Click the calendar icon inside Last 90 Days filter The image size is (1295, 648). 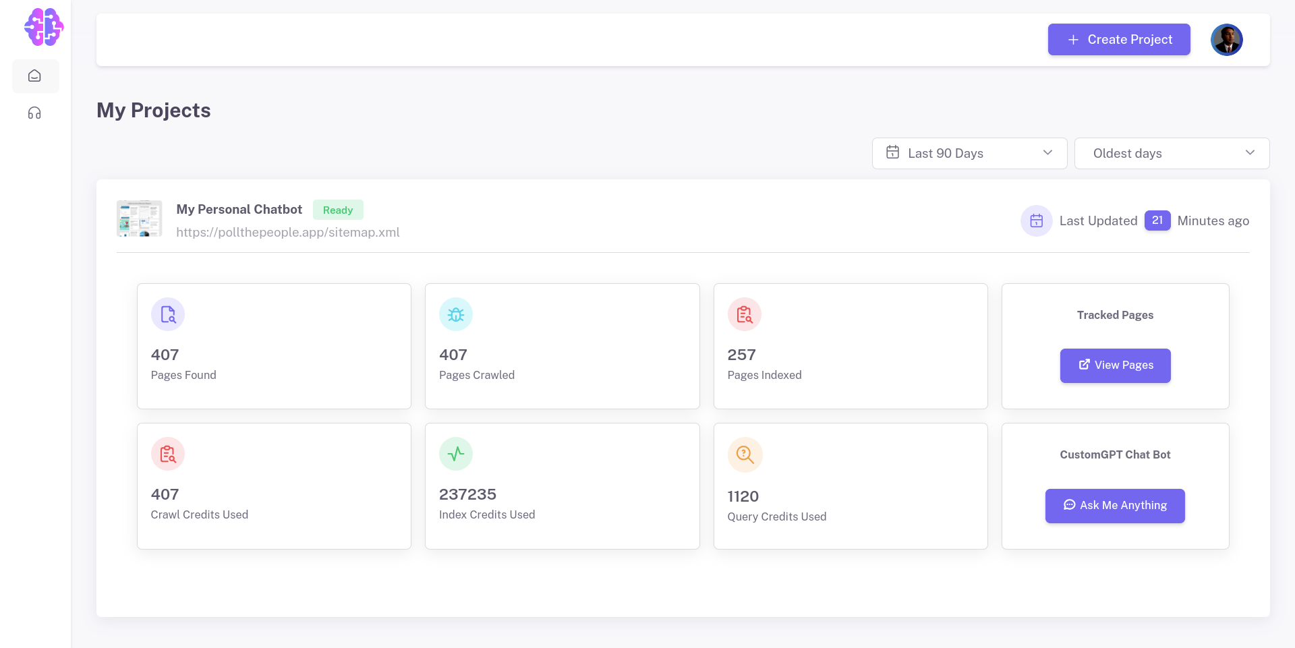click(892, 153)
